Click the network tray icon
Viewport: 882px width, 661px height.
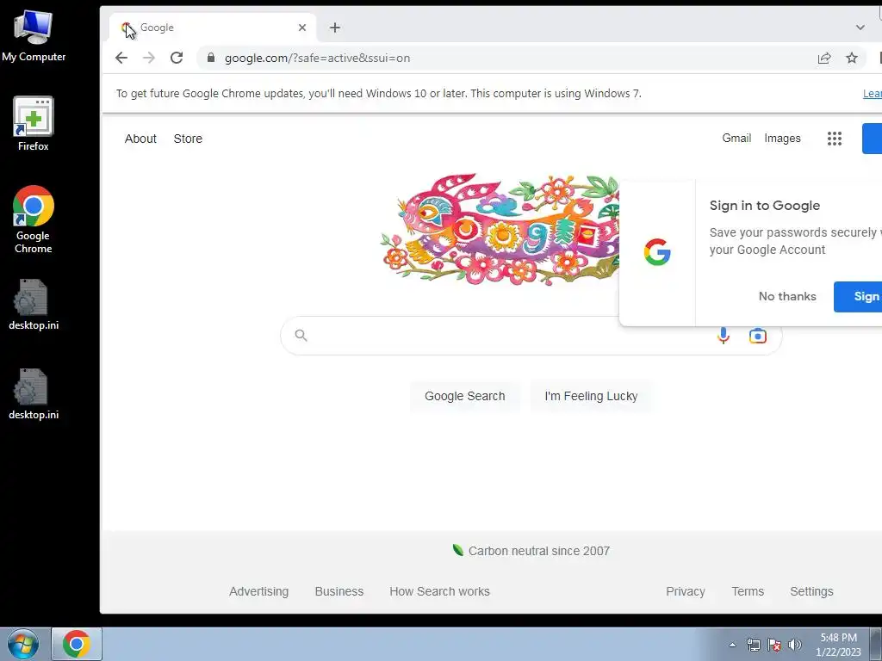[x=753, y=645]
